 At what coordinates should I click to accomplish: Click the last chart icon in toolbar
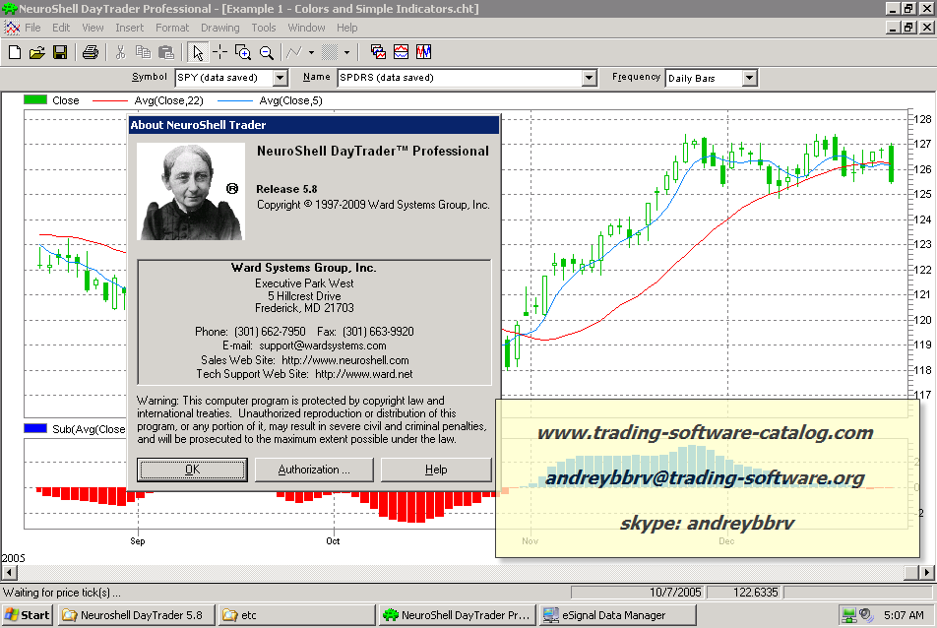tap(424, 52)
